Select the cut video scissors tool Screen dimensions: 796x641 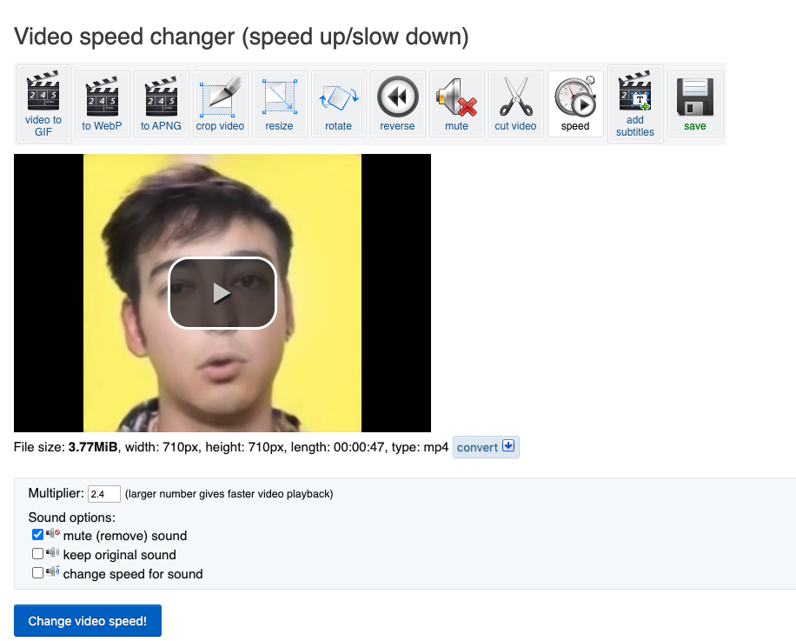click(515, 103)
